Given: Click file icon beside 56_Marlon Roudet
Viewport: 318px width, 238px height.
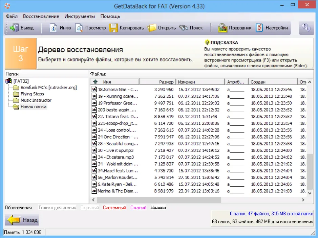Looking at the screenshot, I should pos(94,177).
